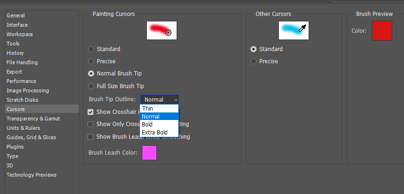Switch to Performance preferences
The height and width of the screenshot is (194, 404).
point(21,81)
